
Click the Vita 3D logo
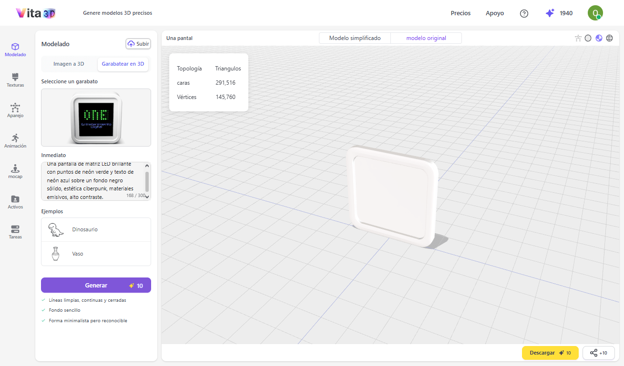(x=36, y=13)
